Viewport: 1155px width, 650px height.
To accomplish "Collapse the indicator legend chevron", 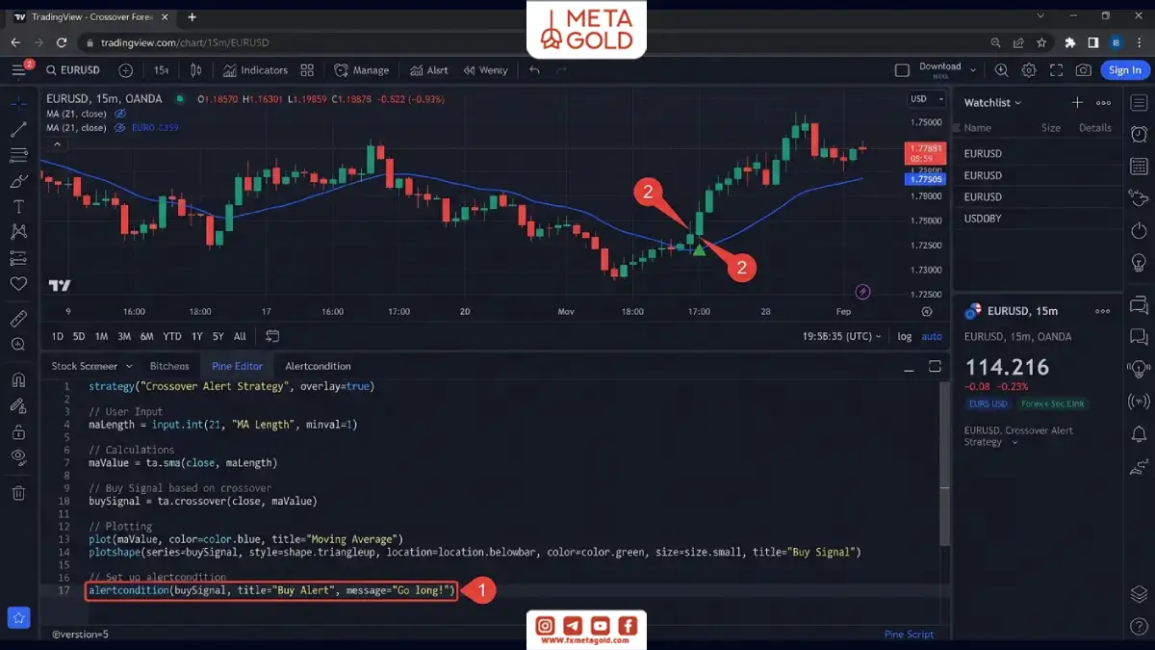I will [x=57, y=144].
